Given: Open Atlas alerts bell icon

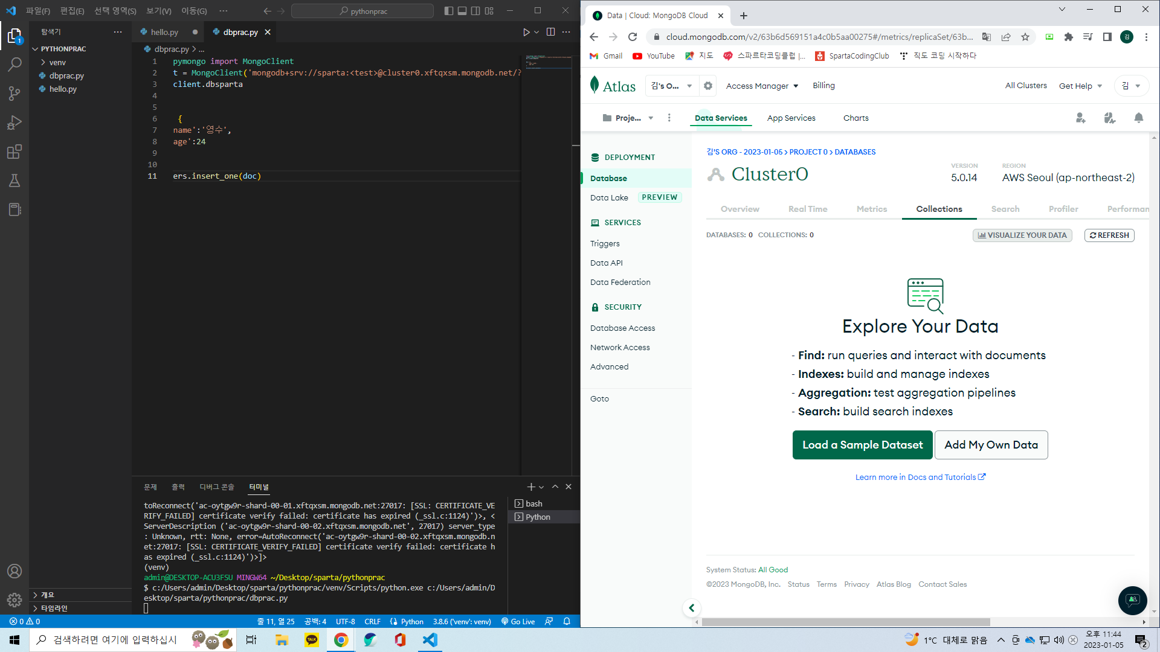Looking at the screenshot, I should (x=1139, y=118).
